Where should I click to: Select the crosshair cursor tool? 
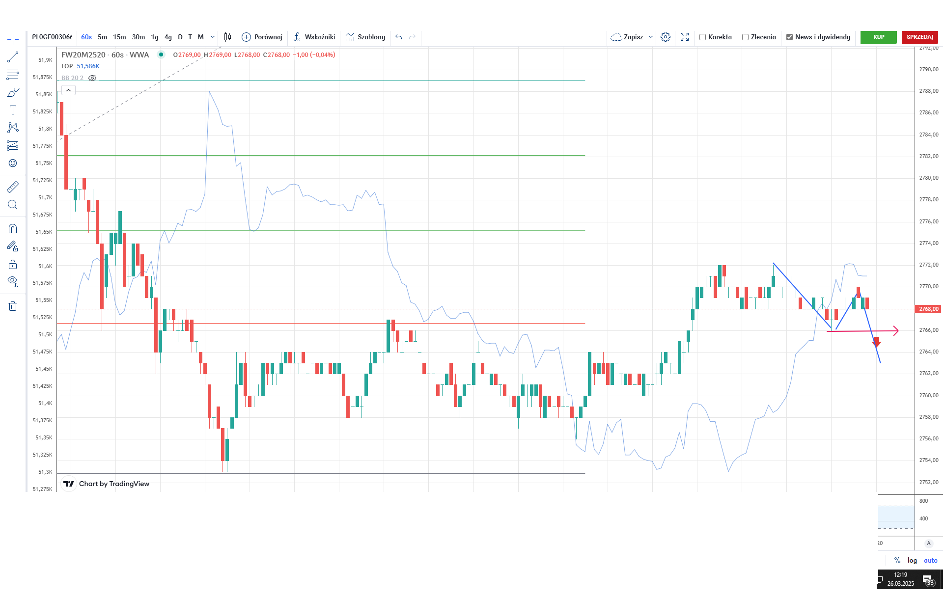coord(13,39)
